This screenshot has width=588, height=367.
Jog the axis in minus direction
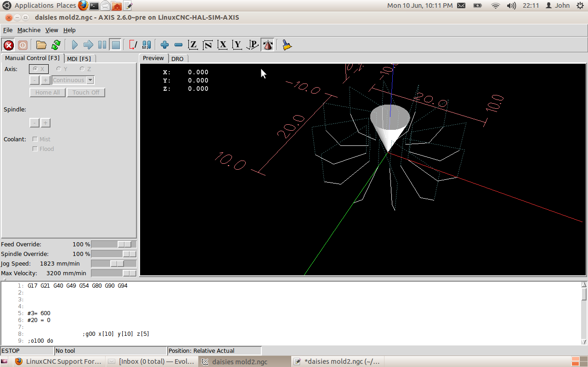point(34,80)
